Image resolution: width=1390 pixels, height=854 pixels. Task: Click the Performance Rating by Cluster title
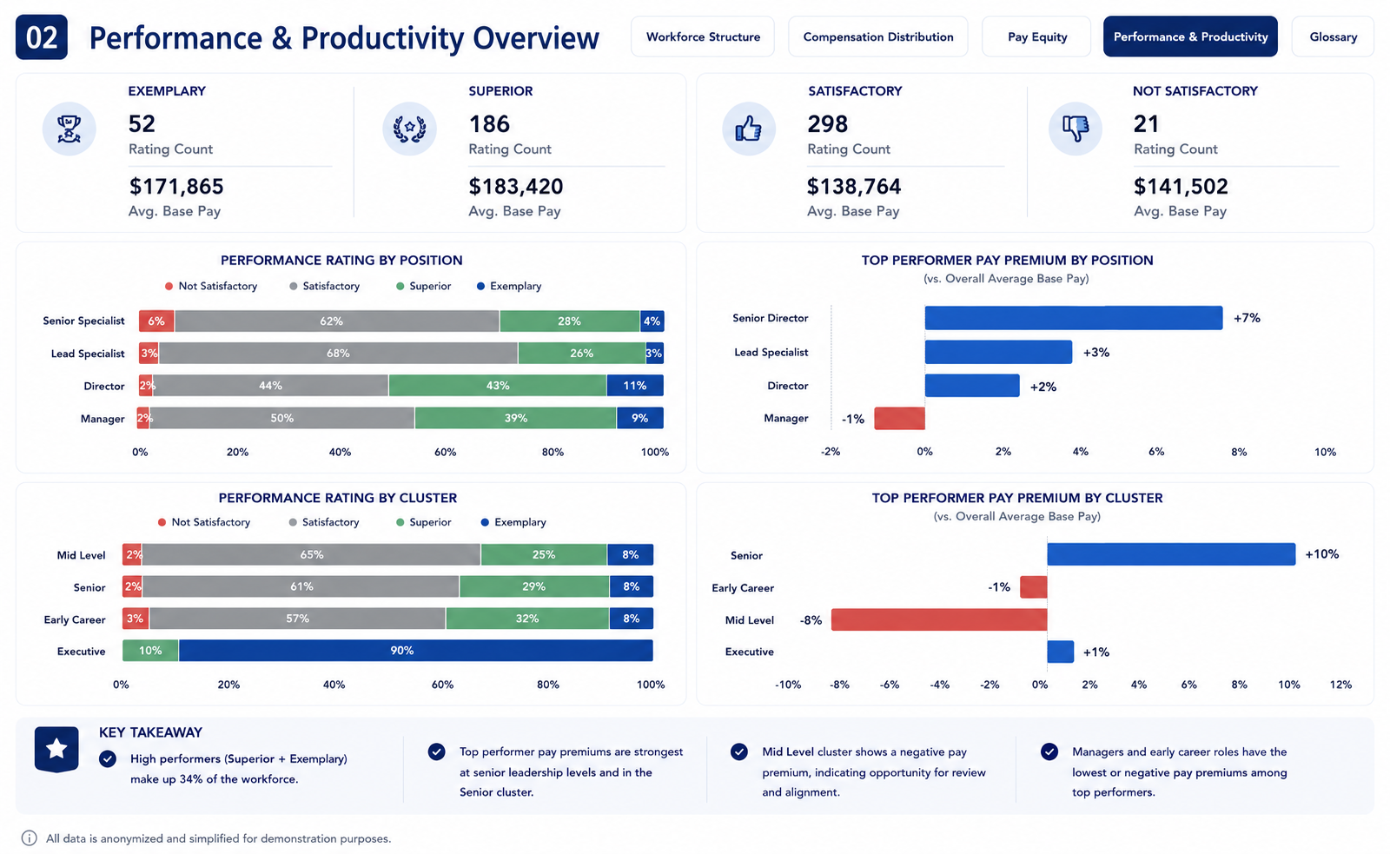point(338,498)
